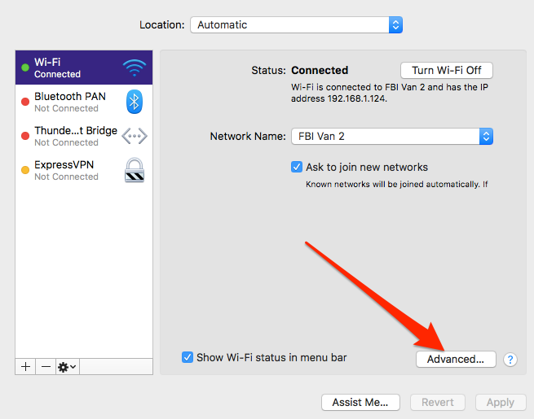Turn Wi-Fi Off using the button

[447, 70]
